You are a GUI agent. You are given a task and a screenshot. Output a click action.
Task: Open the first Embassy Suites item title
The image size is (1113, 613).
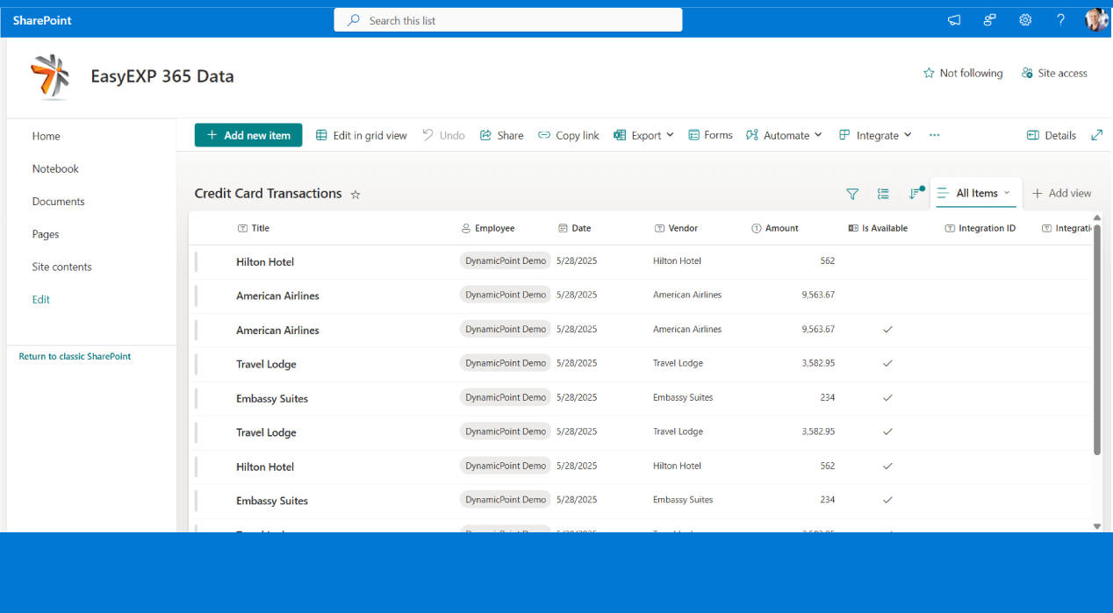coord(272,398)
